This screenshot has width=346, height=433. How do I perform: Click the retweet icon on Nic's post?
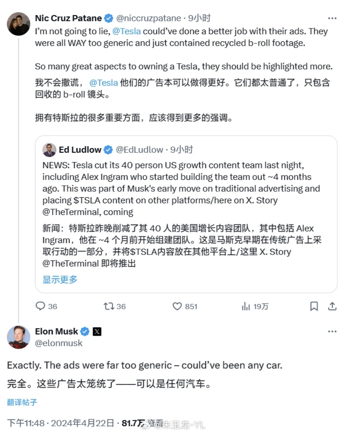109,306
